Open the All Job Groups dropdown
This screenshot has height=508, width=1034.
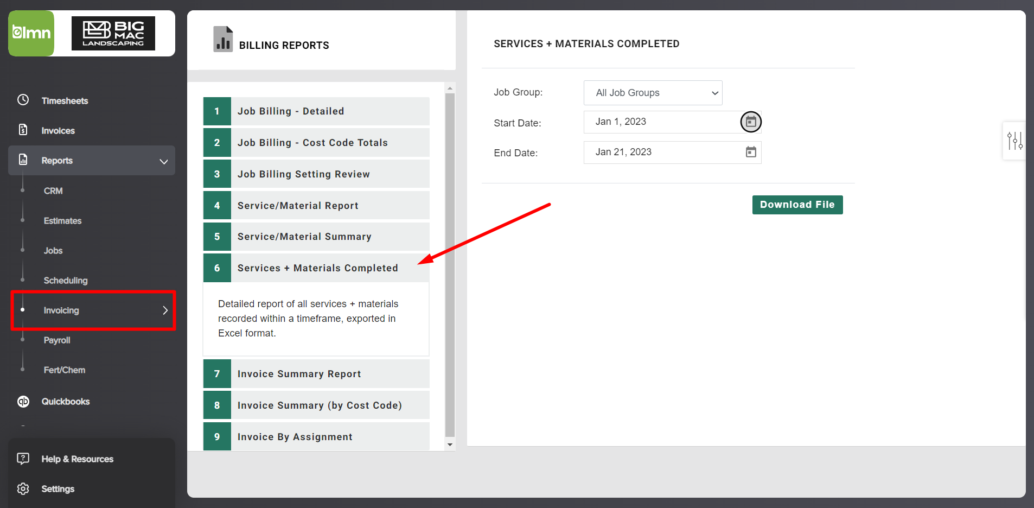(652, 93)
